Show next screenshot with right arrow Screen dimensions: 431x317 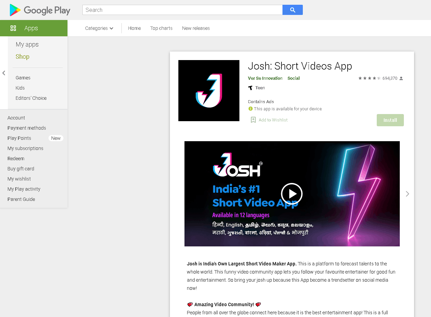[407, 194]
